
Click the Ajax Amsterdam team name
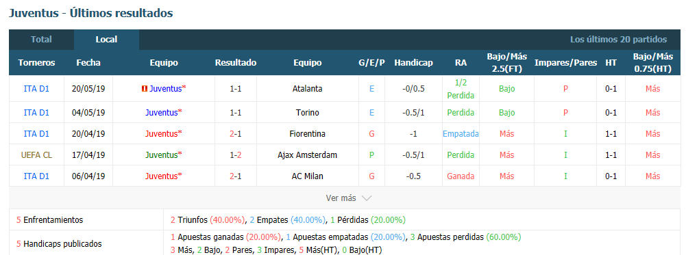click(308, 155)
